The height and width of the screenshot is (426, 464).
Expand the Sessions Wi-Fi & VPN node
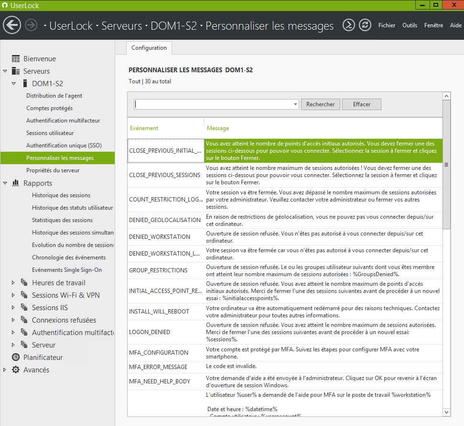pos(13,295)
